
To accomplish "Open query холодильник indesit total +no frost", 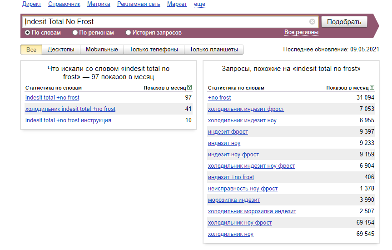I will [70, 109].
